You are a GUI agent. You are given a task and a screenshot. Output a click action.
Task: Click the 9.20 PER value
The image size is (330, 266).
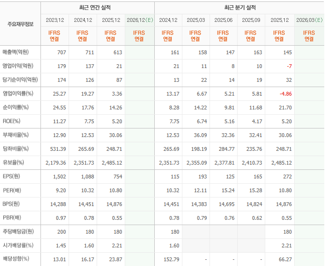(x=61, y=190)
